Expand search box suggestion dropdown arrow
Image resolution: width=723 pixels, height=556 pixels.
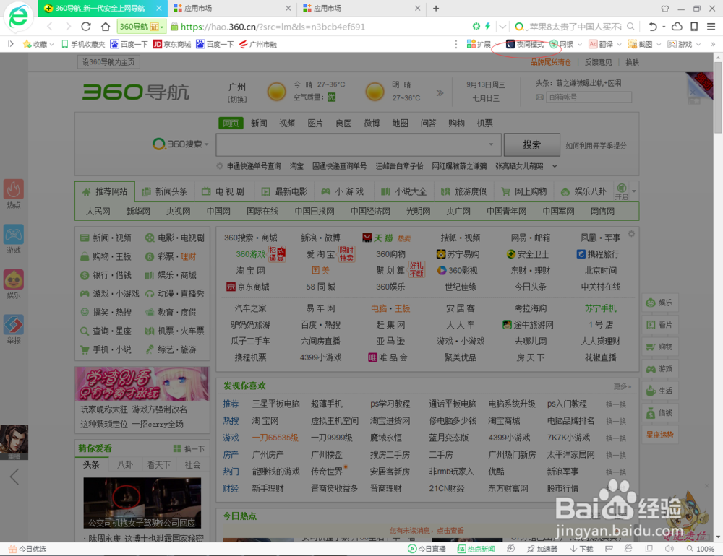(x=491, y=144)
